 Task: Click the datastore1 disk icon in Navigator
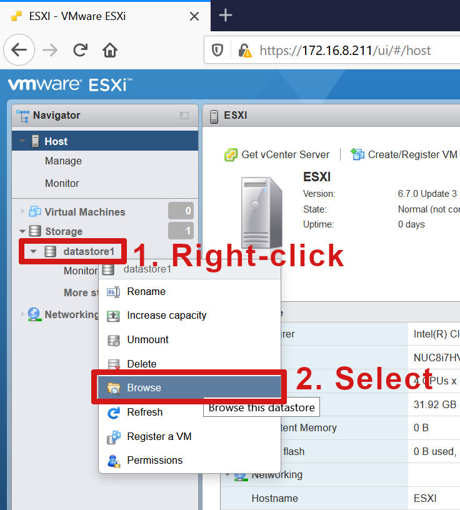coord(50,251)
